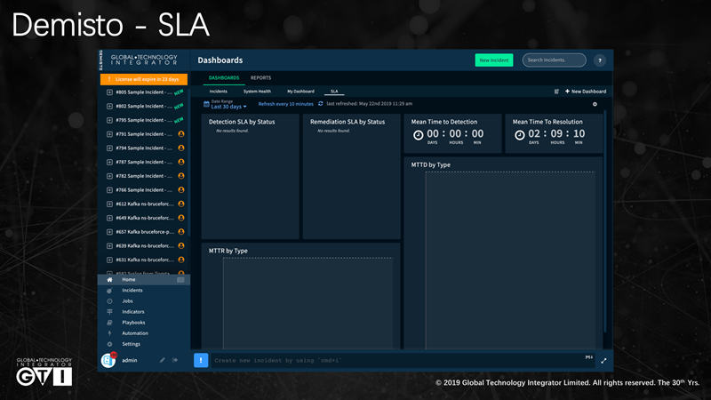Click the Home house icon in sidebar
Image resolution: width=711 pixels, height=400 pixels.
pos(109,280)
